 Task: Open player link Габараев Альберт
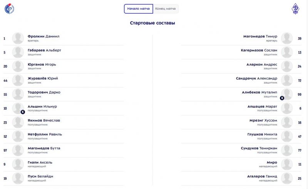point(44,50)
